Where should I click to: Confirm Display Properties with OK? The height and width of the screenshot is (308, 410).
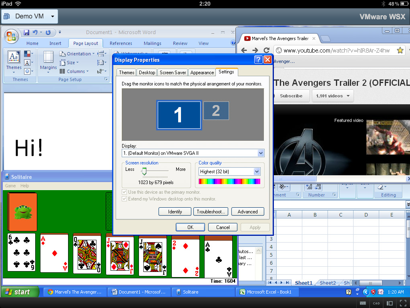pyautogui.click(x=190, y=227)
